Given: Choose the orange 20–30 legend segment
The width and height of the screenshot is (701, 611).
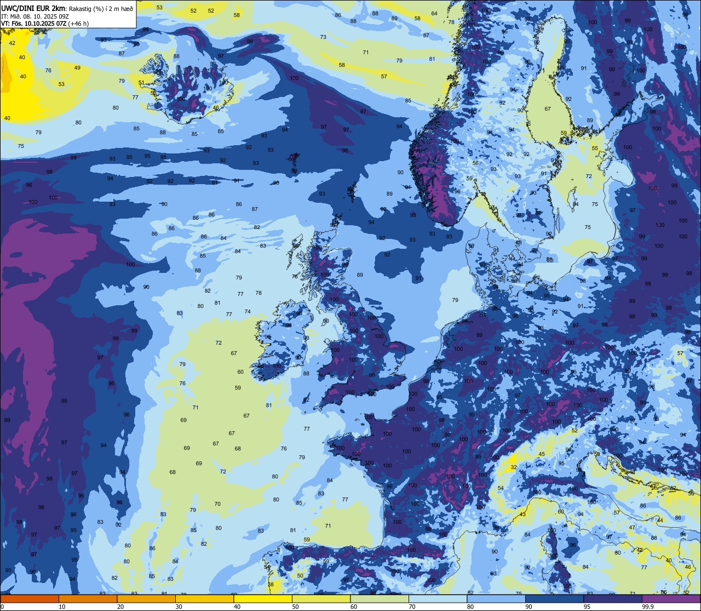Looking at the screenshot, I should tap(146, 598).
